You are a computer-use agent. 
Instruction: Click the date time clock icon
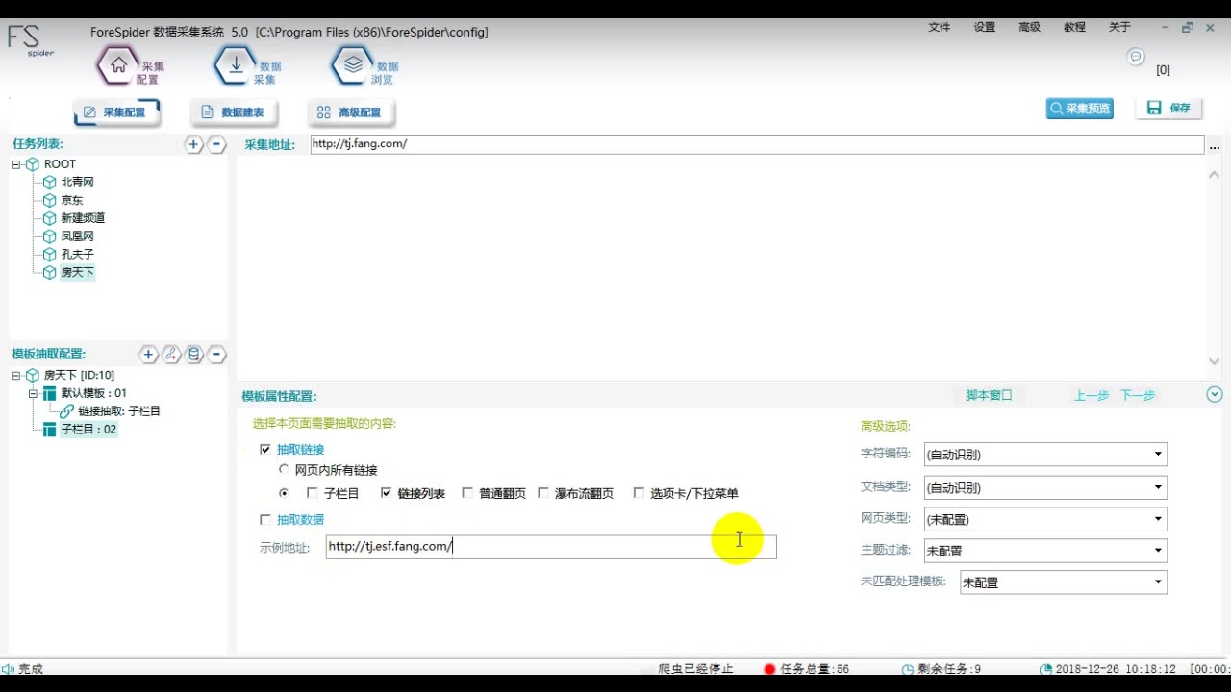point(1046,669)
